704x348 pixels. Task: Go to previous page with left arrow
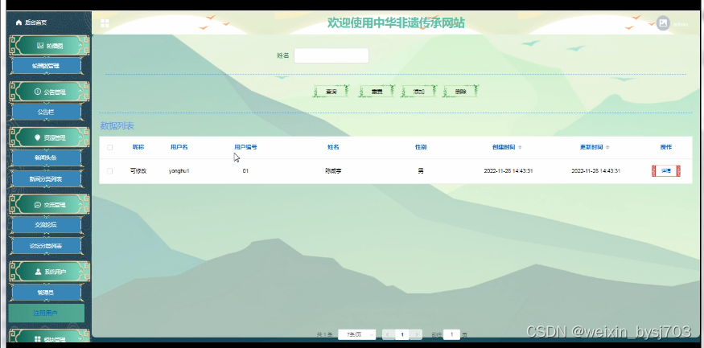[x=389, y=334]
